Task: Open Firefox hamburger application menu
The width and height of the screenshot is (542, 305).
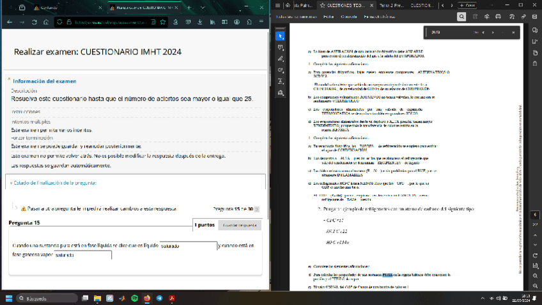Action: point(260,22)
